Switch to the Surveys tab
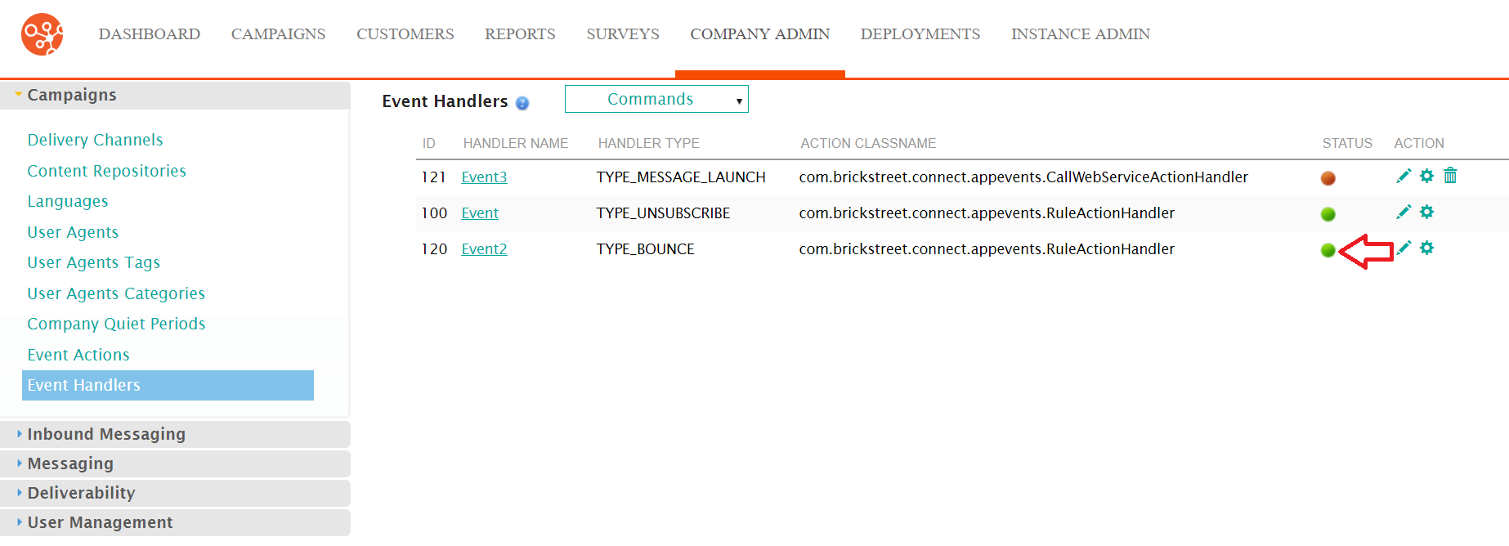The height and width of the screenshot is (546, 1509). pyautogui.click(x=623, y=34)
